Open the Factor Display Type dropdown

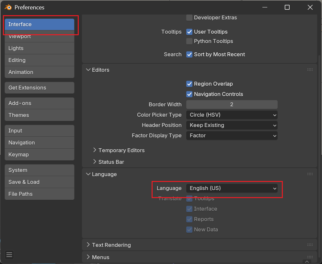point(232,136)
